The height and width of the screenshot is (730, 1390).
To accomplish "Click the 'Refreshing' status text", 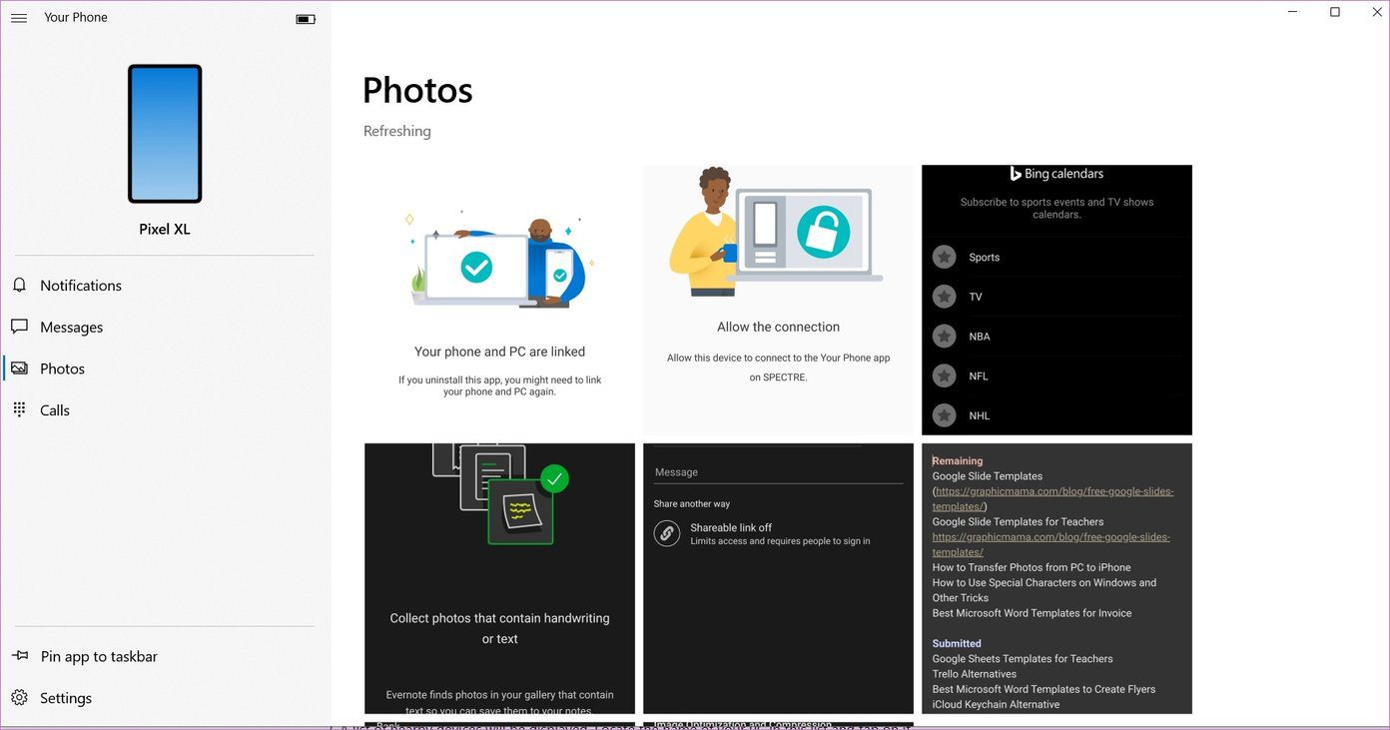I will pos(397,131).
